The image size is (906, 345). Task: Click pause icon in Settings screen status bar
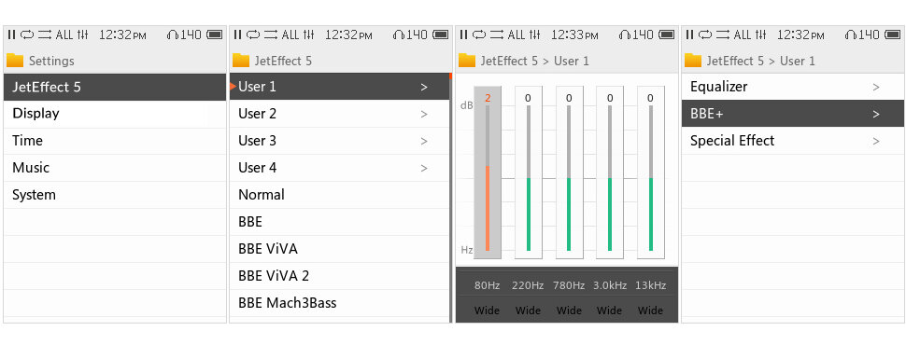[x=11, y=34]
